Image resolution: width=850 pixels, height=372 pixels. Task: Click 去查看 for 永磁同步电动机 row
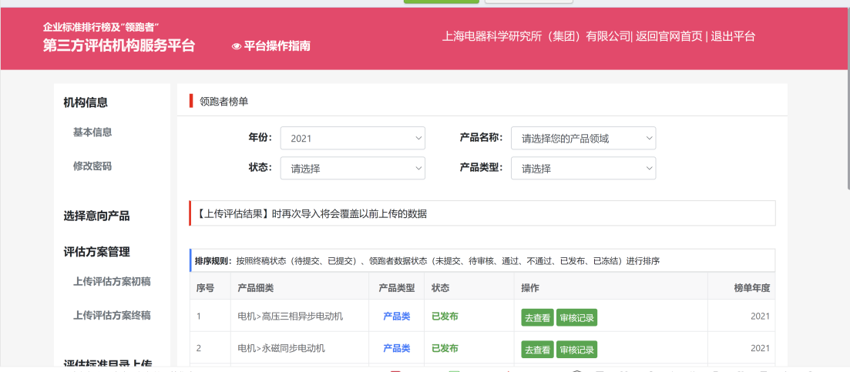point(537,350)
